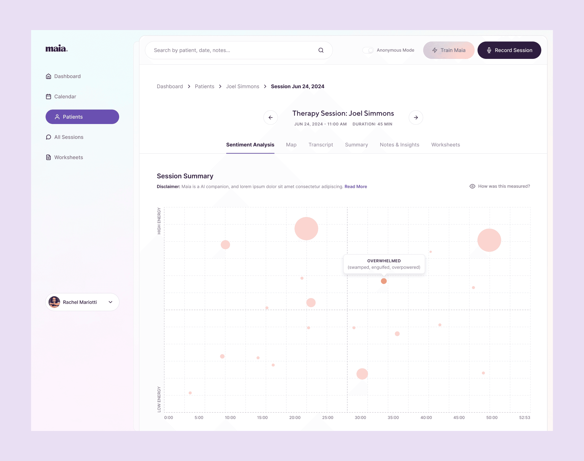Click eye icon for measurement info

[472, 186]
